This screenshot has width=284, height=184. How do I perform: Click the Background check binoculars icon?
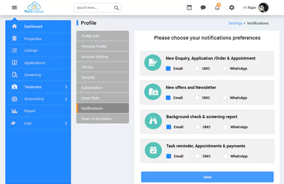pyautogui.click(x=153, y=121)
